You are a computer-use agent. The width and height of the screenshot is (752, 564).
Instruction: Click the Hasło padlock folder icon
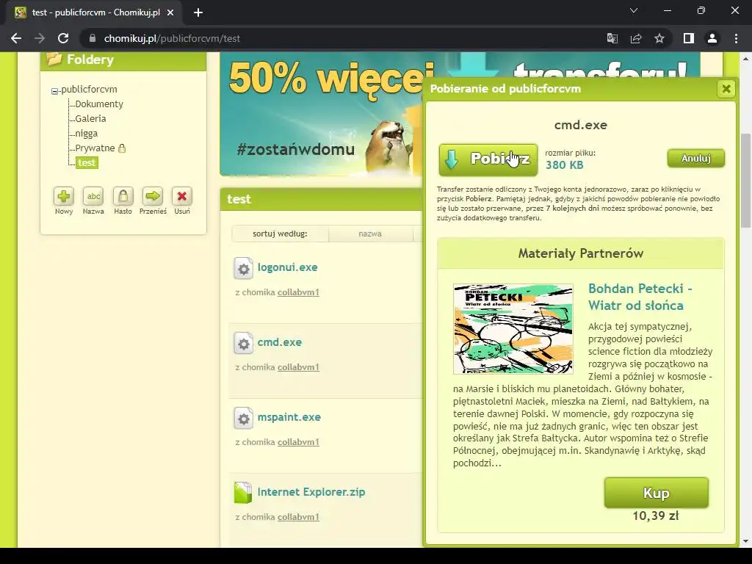[123, 196]
